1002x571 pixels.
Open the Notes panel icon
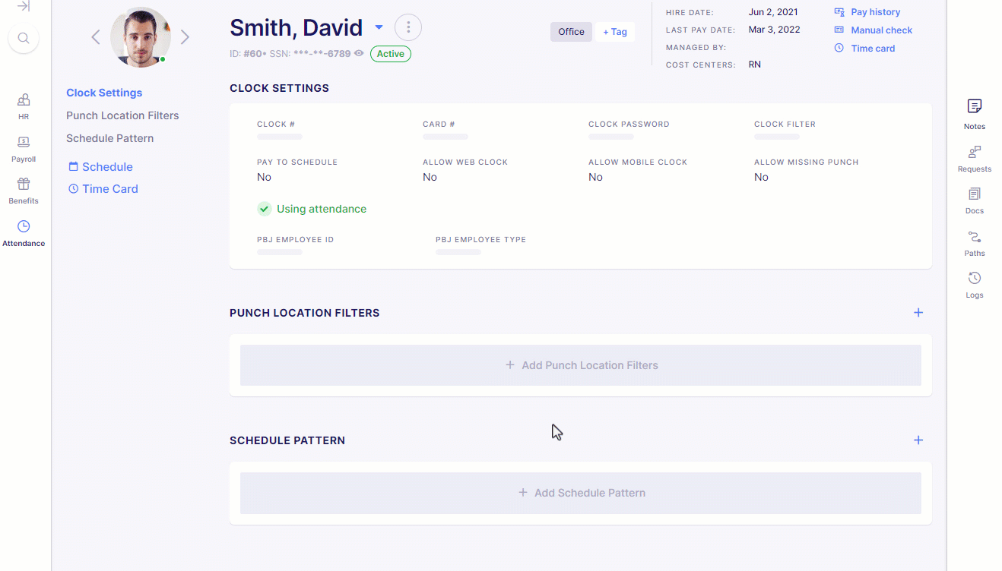[975, 106]
